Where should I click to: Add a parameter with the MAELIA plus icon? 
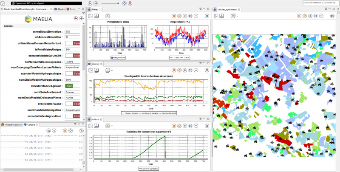pos(81,18)
